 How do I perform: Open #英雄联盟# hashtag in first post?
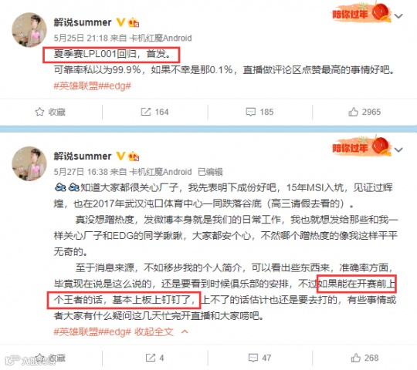(76, 86)
